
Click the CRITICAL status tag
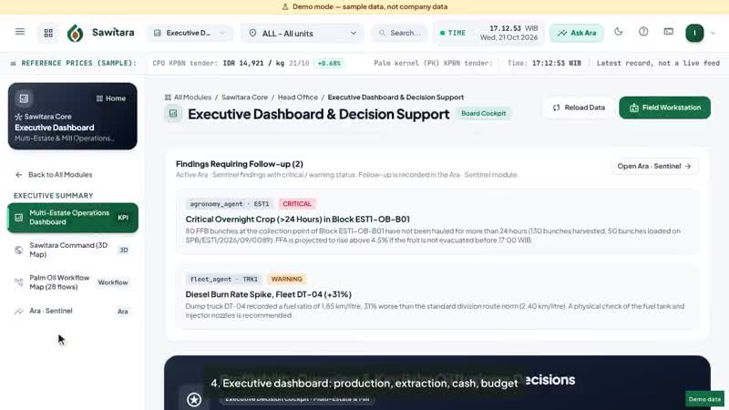coord(297,203)
